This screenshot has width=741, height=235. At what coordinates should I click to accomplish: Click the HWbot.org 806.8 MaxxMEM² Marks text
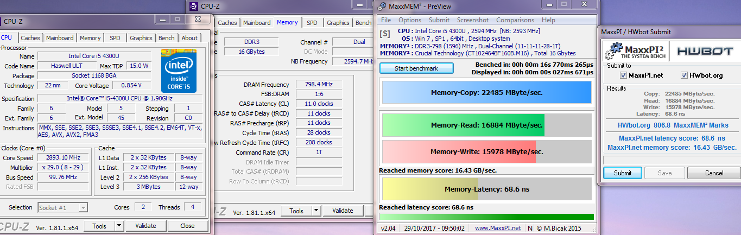[673, 125]
